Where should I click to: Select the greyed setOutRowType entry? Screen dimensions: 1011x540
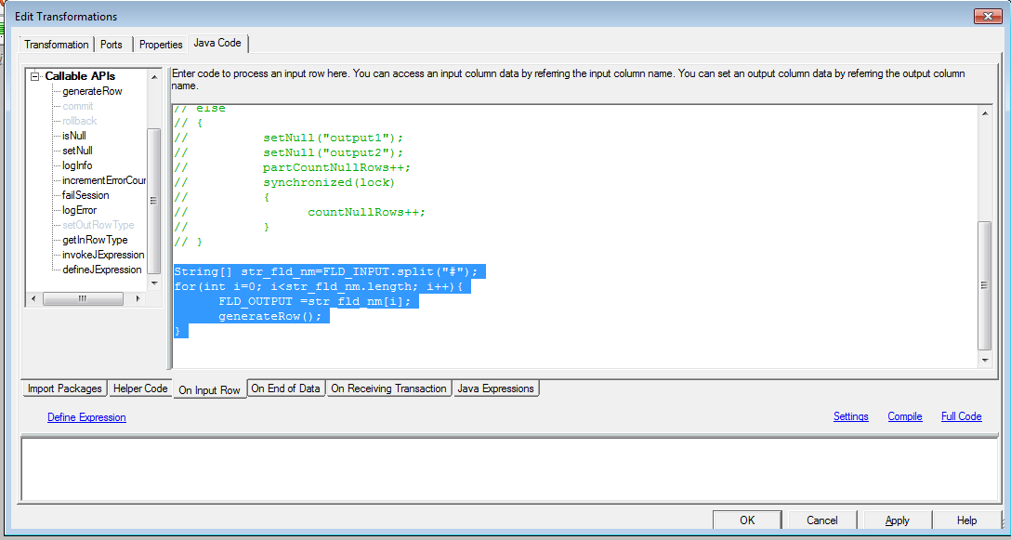98,225
